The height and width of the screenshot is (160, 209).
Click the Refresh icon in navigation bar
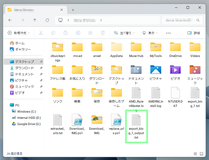click(47, 20)
